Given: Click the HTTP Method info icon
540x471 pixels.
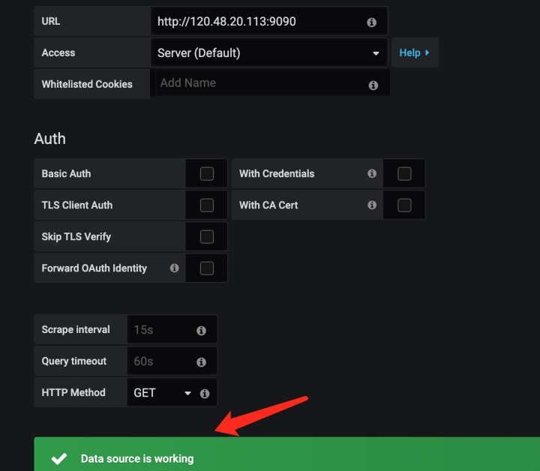Looking at the screenshot, I should pyautogui.click(x=205, y=393).
